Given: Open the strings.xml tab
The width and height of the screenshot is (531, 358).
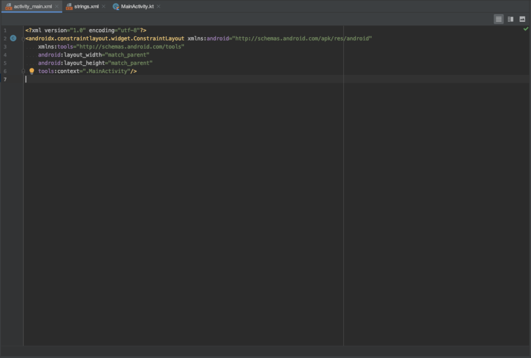Looking at the screenshot, I should click(x=86, y=6).
